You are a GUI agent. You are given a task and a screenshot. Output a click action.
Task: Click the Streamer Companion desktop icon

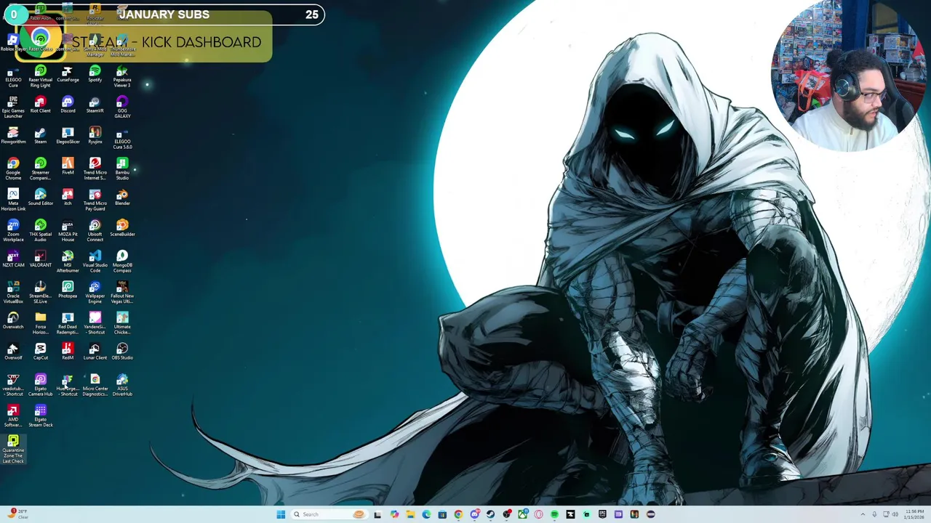pyautogui.click(x=41, y=169)
